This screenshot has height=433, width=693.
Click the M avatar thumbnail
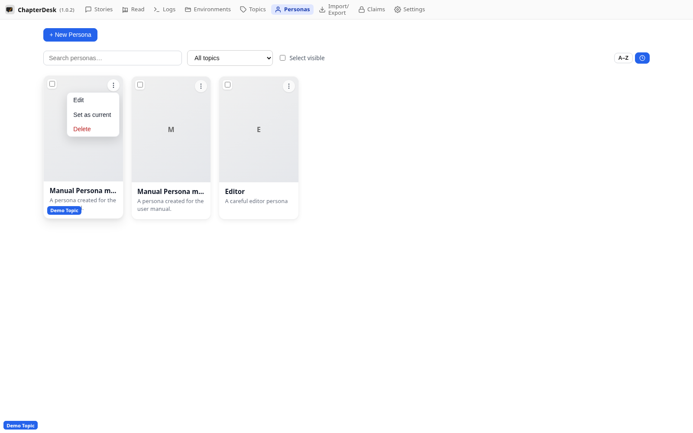point(171,129)
